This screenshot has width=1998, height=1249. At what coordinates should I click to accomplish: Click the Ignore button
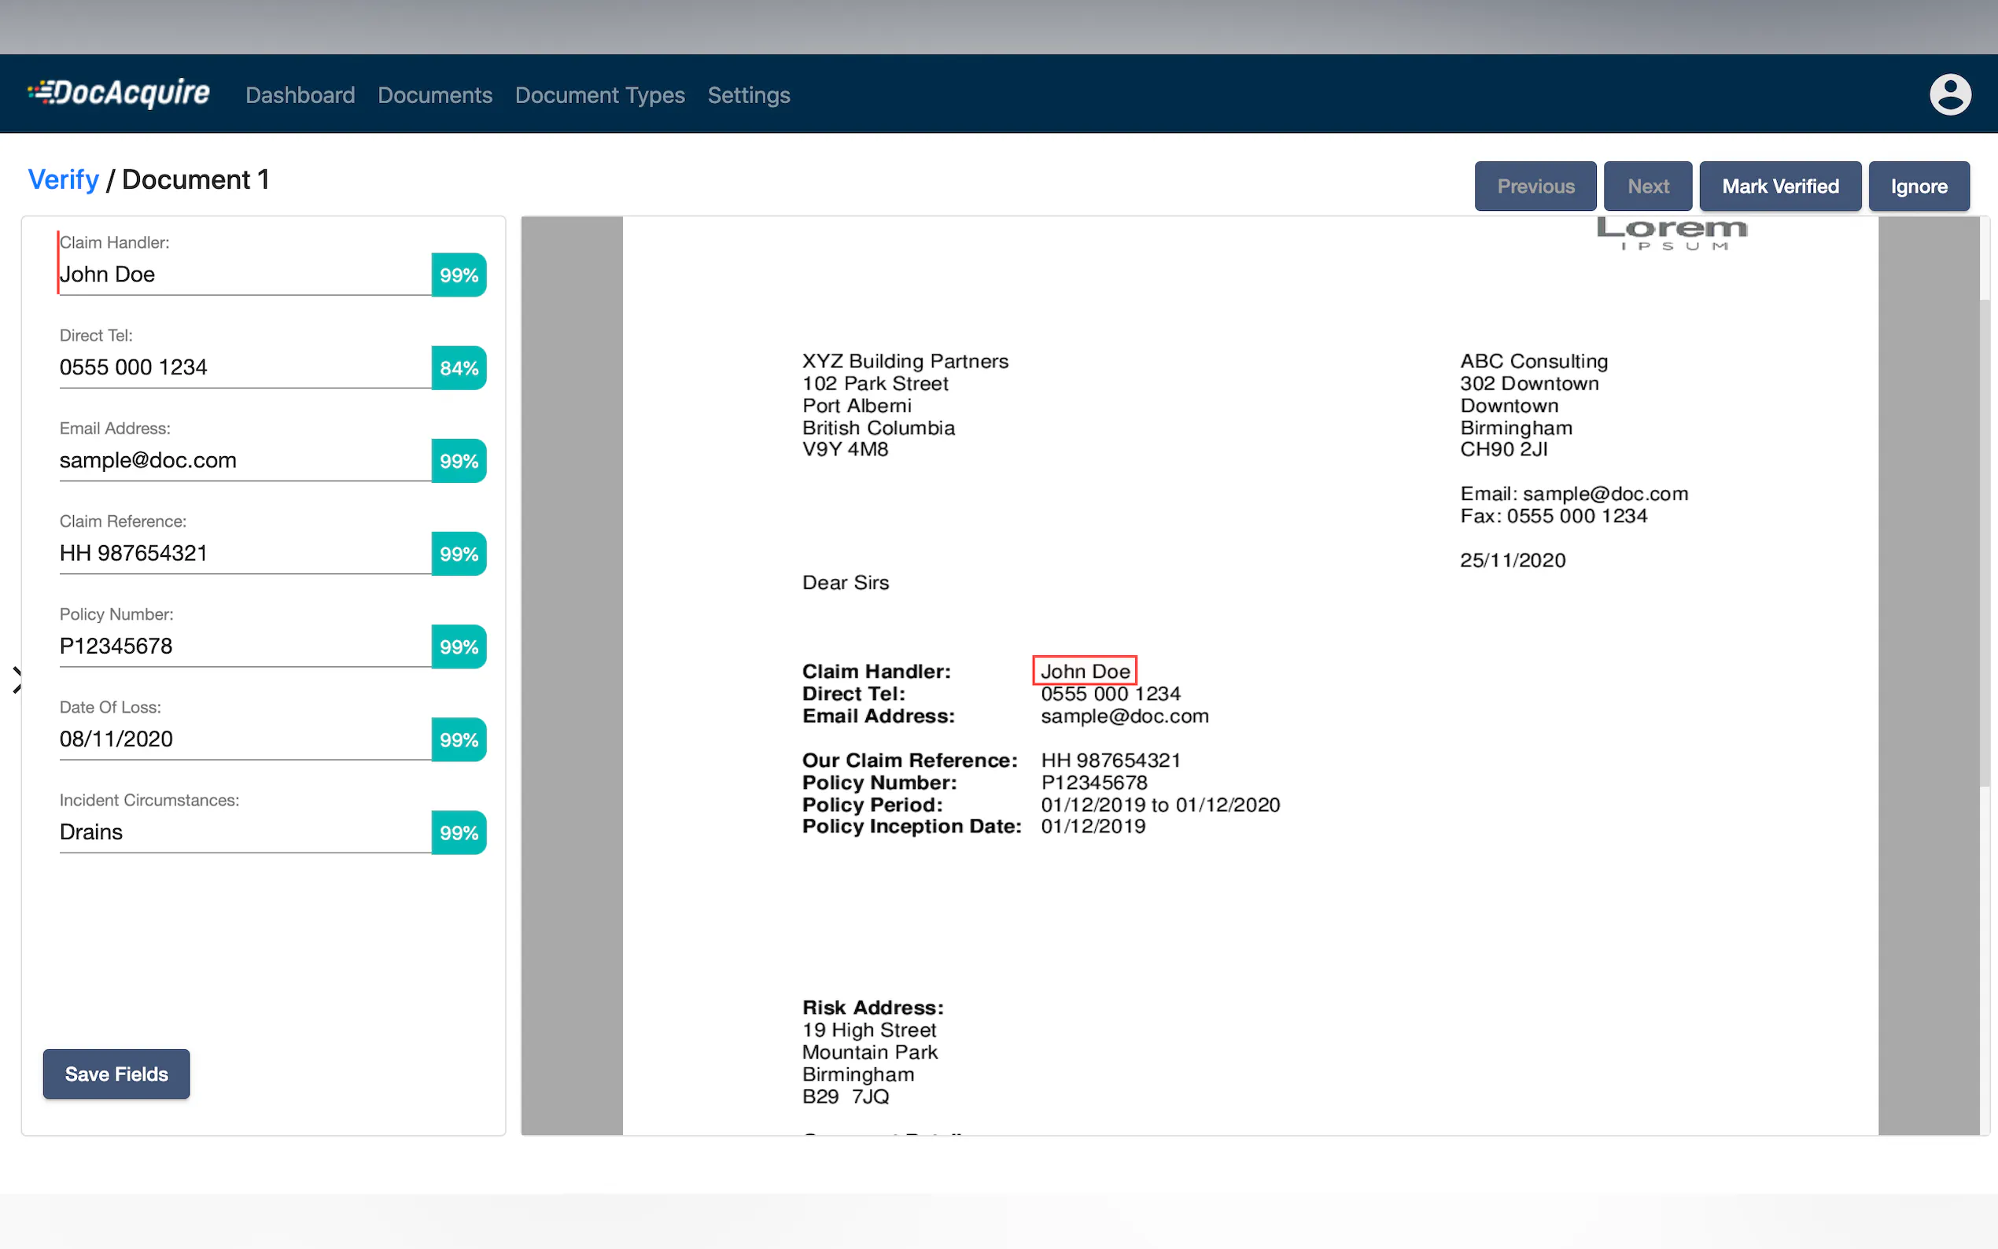[1918, 186]
